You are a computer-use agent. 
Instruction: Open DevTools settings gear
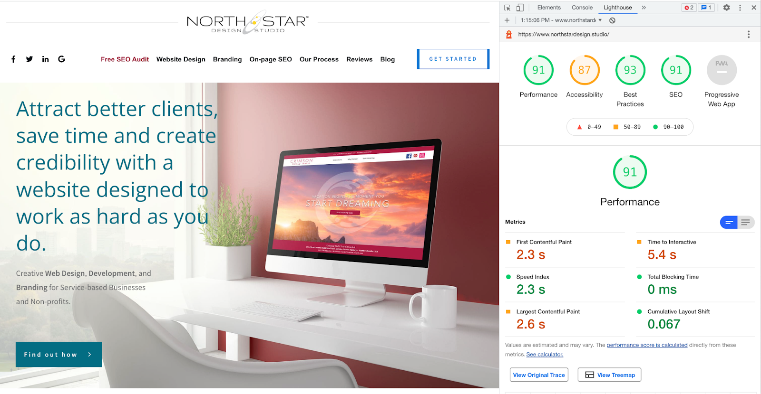click(726, 8)
